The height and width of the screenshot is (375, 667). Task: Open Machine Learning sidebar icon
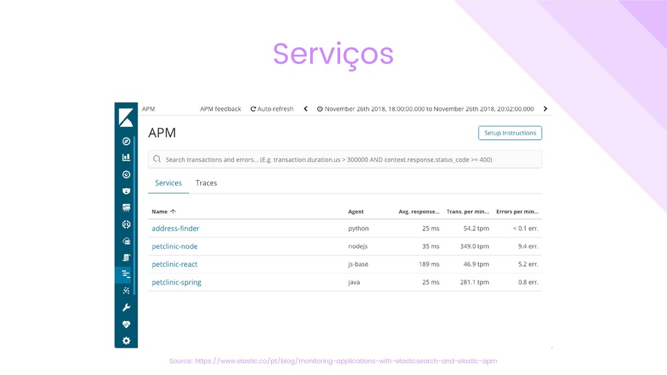(x=126, y=225)
